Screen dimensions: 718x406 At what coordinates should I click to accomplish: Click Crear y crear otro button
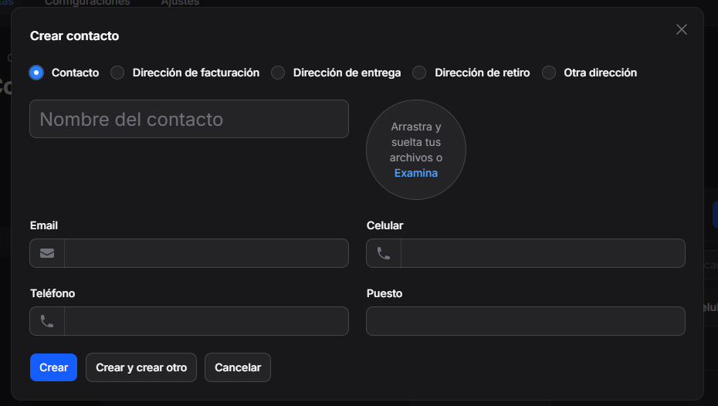(141, 367)
